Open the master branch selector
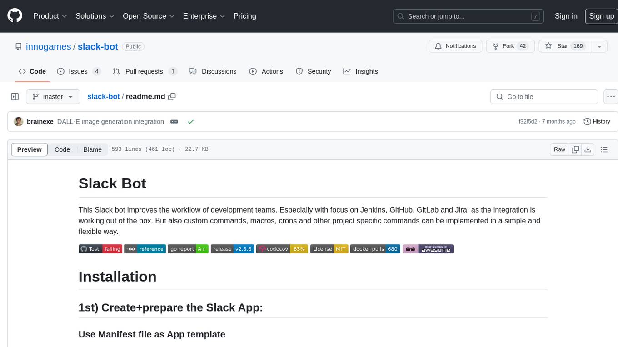 [53, 97]
